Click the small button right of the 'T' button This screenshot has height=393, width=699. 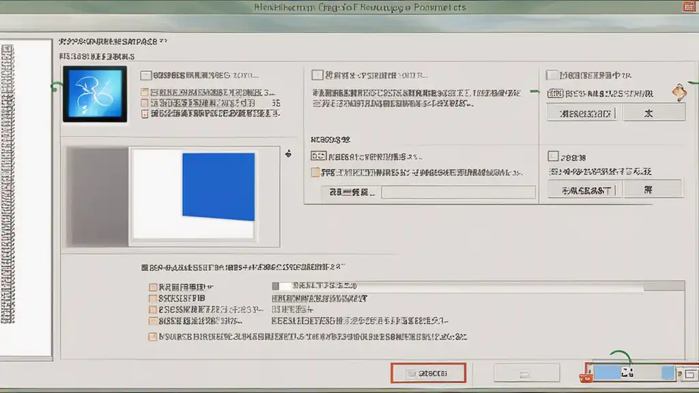tap(653, 189)
